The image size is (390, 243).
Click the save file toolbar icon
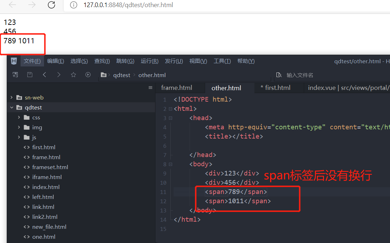(x=30, y=75)
